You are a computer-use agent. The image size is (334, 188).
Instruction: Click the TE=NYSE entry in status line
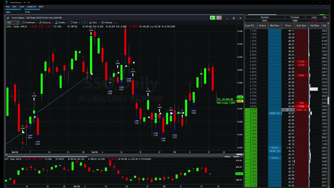click(x=72, y=27)
